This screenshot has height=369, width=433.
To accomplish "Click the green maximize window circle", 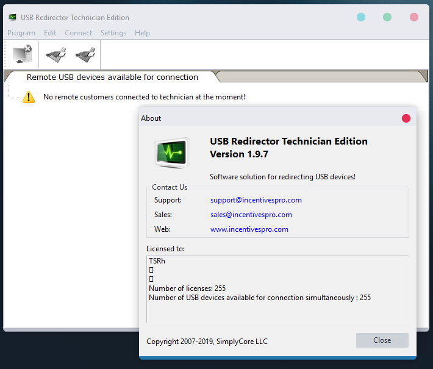I will 387,17.
